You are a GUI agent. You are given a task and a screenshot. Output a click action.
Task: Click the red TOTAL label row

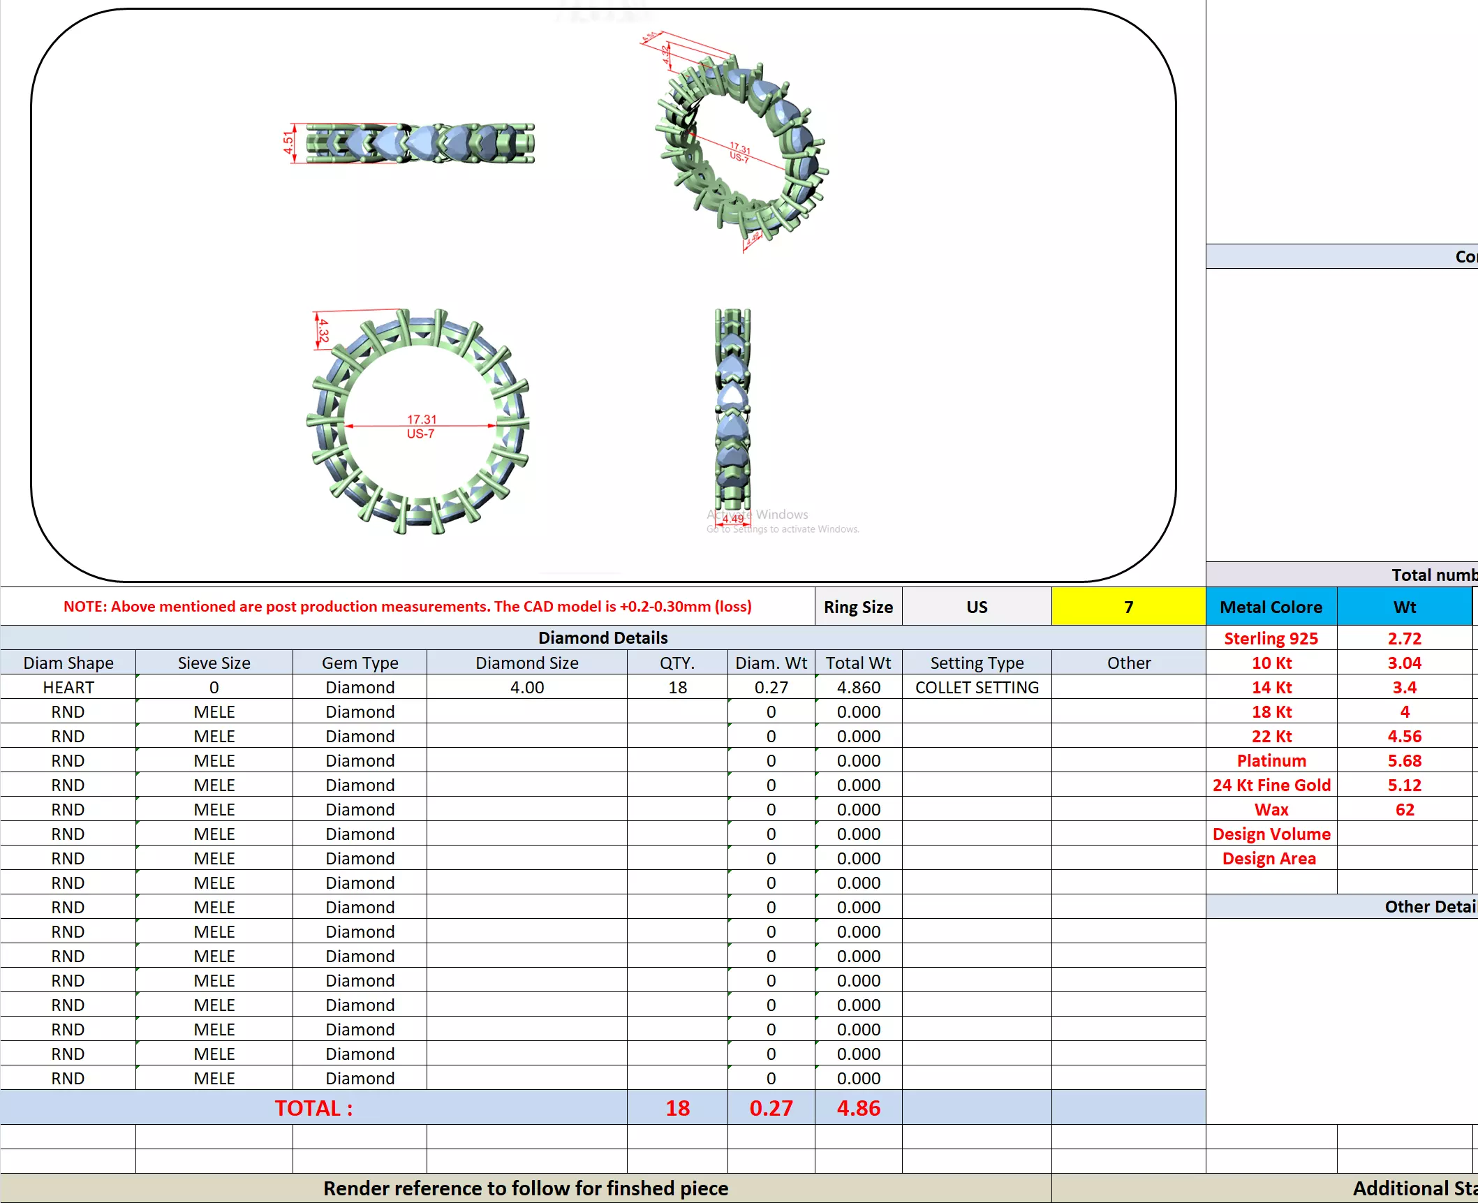point(313,1108)
